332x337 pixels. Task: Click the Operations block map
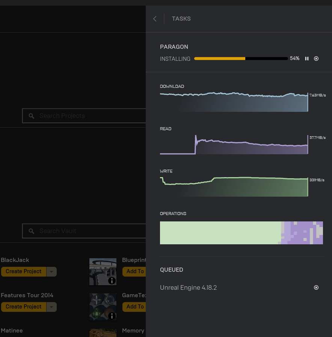(x=241, y=233)
